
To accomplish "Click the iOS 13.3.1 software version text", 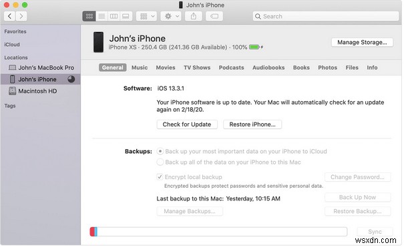I will click(171, 89).
